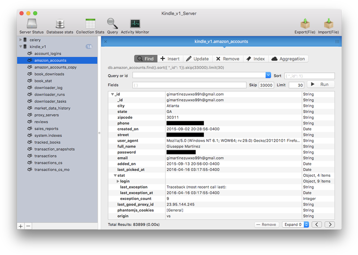This screenshot has width=358, height=255.
Task: Select the exception_count row
Action: 221,198
